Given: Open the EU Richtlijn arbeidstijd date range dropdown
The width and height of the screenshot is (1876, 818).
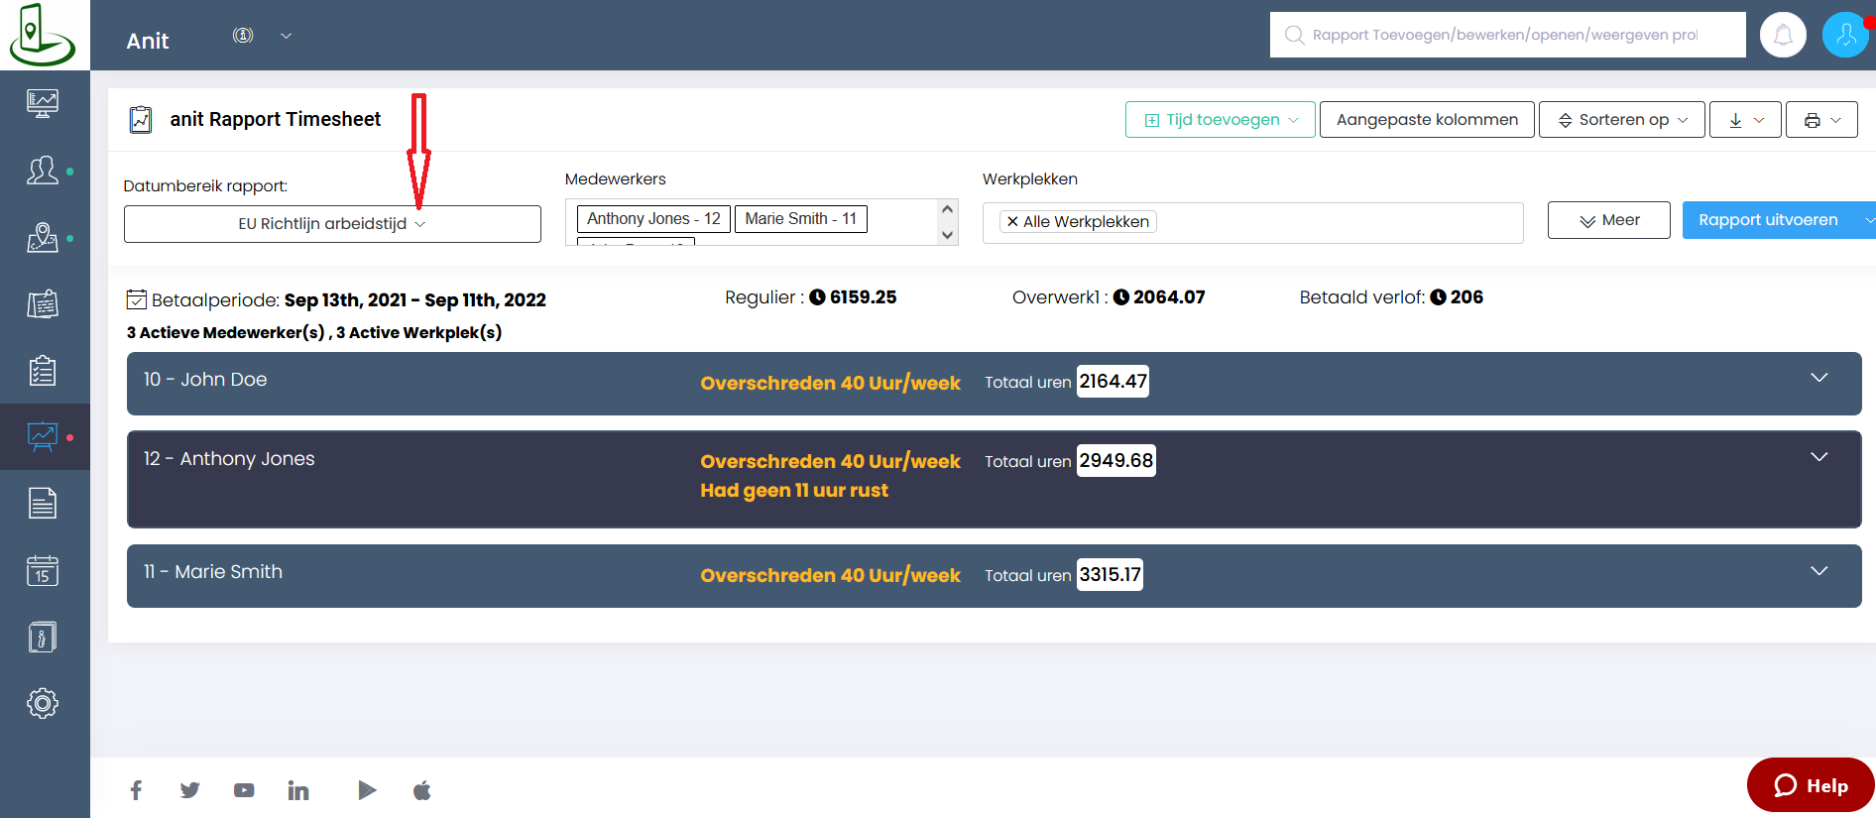Looking at the screenshot, I should [x=332, y=224].
